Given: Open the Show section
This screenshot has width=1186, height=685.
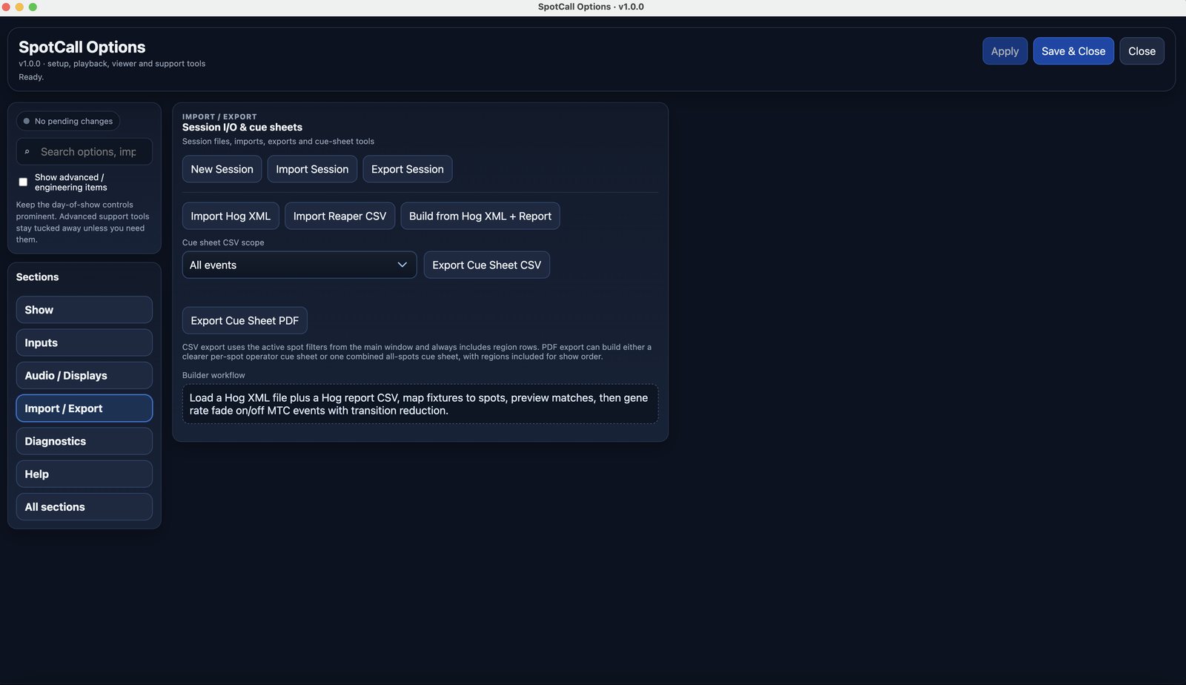Looking at the screenshot, I should (x=85, y=310).
